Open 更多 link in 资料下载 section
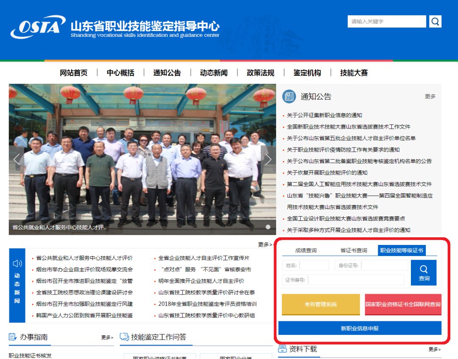This screenshot has width=458, height=359. point(435,349)
